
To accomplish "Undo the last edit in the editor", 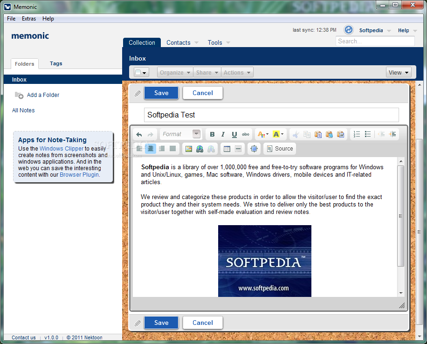I will [x=139, y=134].
